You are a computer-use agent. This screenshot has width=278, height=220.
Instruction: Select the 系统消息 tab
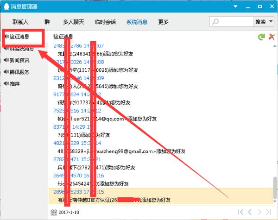pos(137,22)
